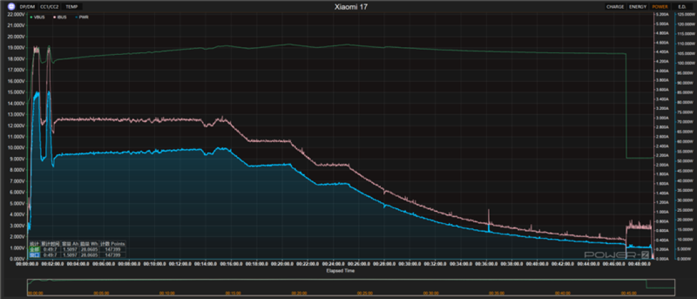Image resolution: width=697 pixels, height=299 pixels.
Task: Select the orange POWER tab
Action: [660, 6]
